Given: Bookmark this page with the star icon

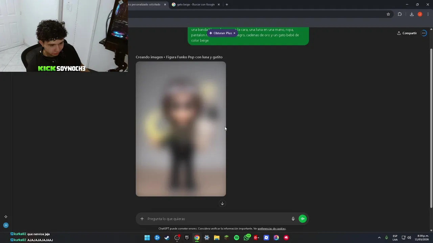Looking at the screenshot, I should coord(388,14).
